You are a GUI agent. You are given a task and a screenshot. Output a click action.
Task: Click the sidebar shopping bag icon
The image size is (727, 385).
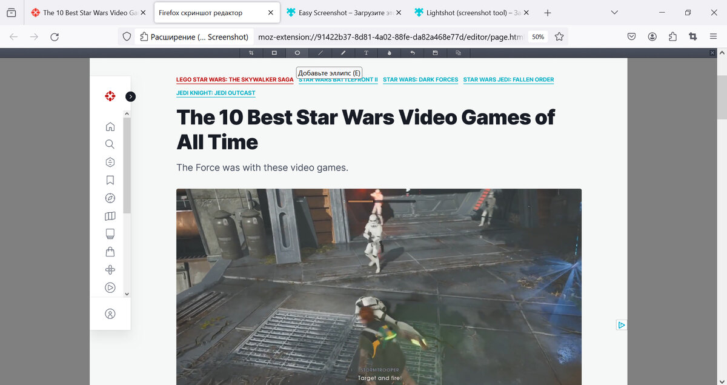[x=110, y=252]
